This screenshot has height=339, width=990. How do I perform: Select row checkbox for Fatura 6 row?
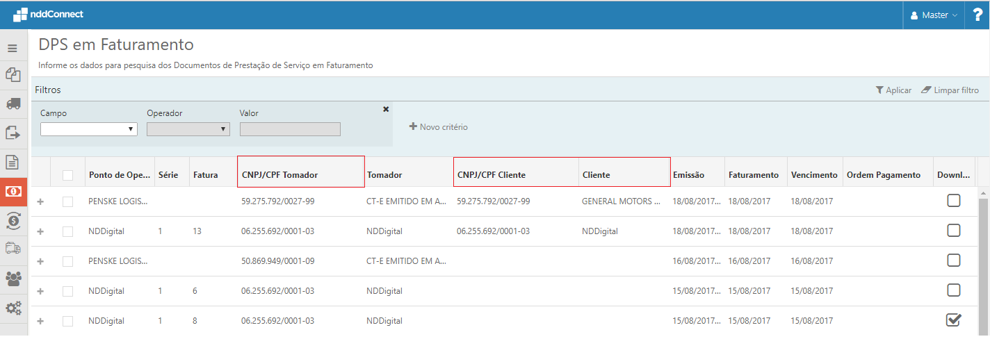click(67, 291)
